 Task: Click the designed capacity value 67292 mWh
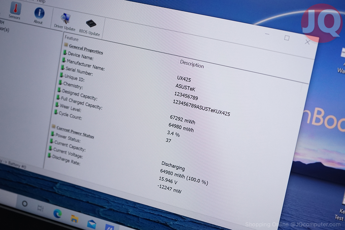(183, 119)
